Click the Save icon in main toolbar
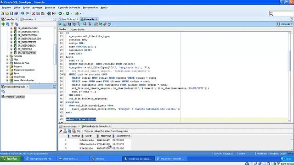This screenshot has width=294, height=165. [x=11, y=13]
